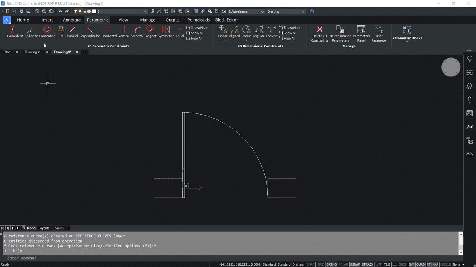Apply the Horizontal constraint

point(109,32)
